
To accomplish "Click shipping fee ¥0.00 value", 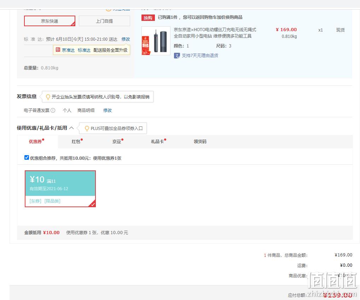I will point(346,265).
